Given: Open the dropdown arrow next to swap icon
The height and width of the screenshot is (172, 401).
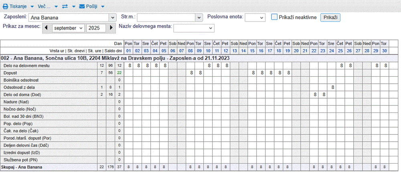Looking at the screenshot, I should tap(74, 7).
